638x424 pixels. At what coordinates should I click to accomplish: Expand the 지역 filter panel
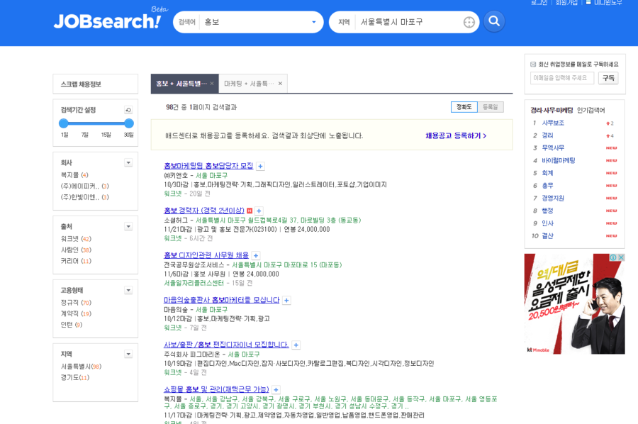pyautogui.click(x=128, y=354)
